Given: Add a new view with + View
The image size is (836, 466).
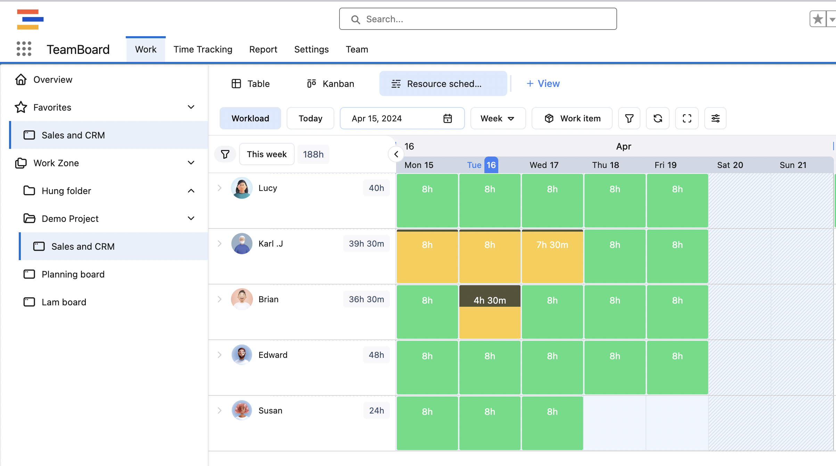Looking at the screenshot, I should coord(543,84).
